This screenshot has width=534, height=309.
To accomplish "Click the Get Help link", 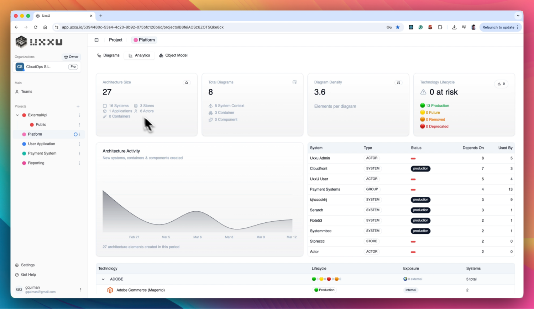I will point(28,275).
